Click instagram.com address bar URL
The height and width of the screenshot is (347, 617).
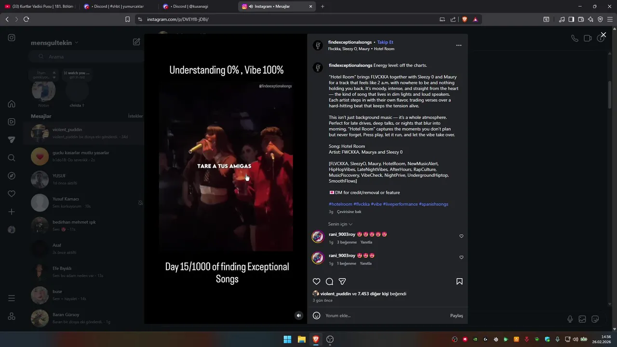(x=178, y=19)
